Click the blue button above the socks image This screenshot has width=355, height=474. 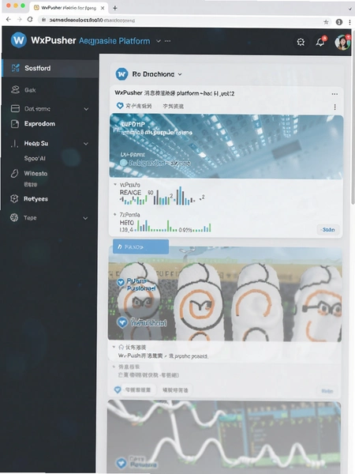point(140,246)
